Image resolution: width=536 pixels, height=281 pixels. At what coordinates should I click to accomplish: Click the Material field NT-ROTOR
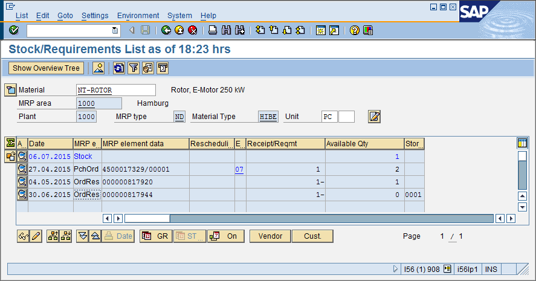click(x=116, y=90)
